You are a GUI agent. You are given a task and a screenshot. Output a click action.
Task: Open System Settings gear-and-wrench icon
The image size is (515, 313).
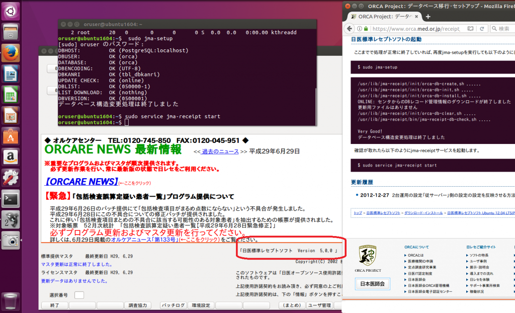tap(11, 178)
